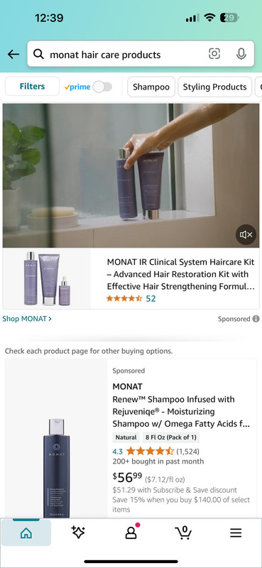Open the Sponsored info icon
The width and height of the screenshot is (262, 568).
coord(256,319)
